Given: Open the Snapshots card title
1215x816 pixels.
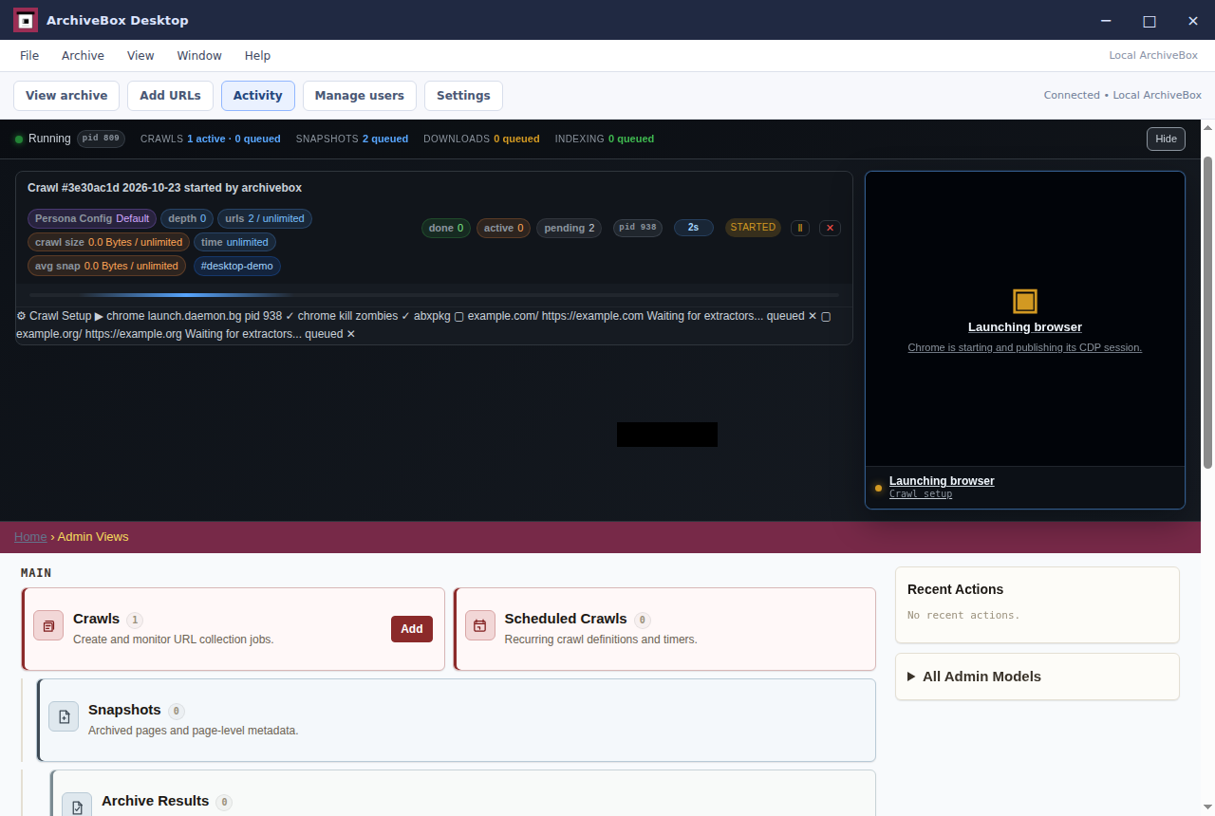Looking at the screenshot, I should [124, 710].
